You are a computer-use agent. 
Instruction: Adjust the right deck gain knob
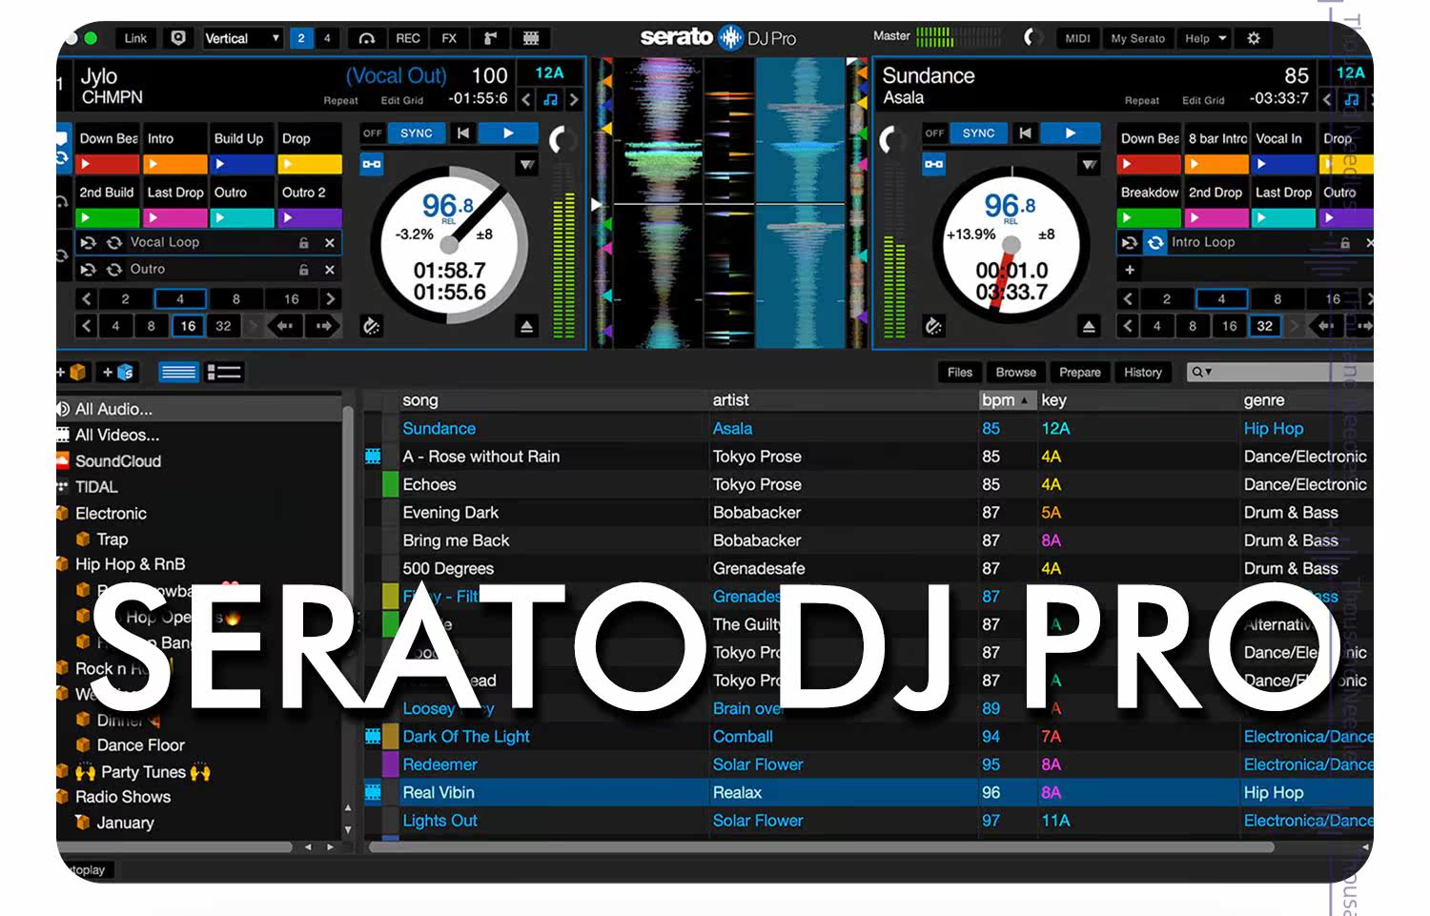(x=892, y=140)
